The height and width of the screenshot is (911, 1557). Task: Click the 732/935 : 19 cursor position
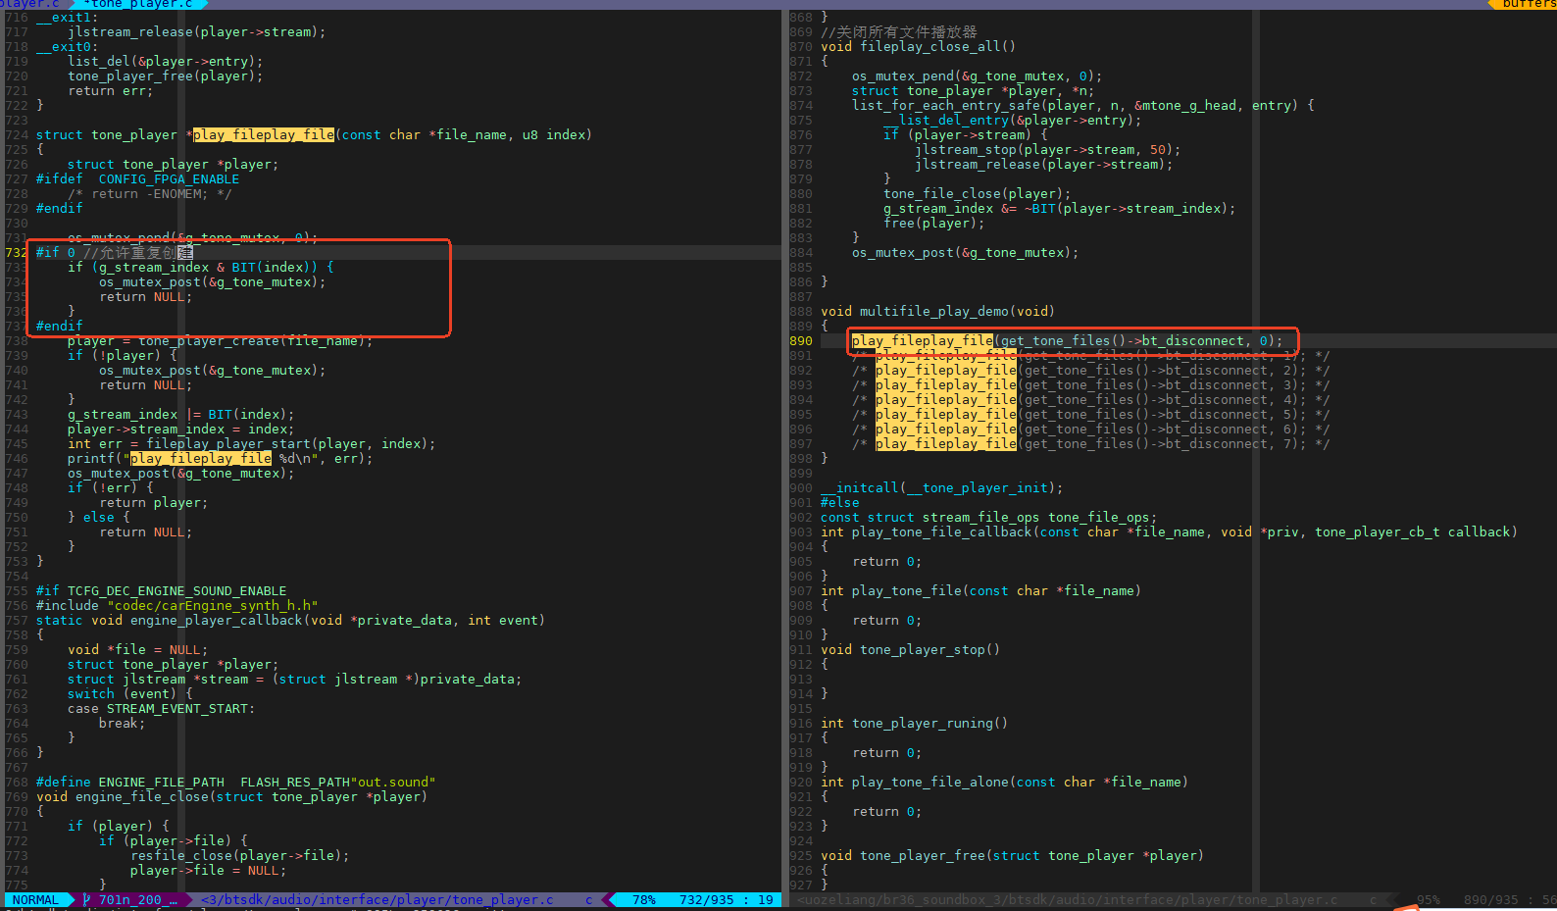click(727, 900)
